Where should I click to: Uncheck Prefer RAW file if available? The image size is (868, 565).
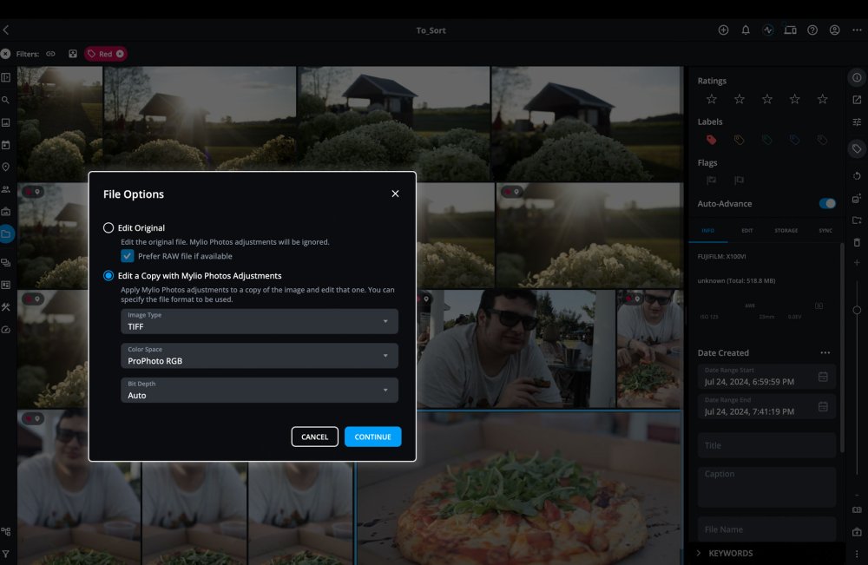[x=128, y=256]
